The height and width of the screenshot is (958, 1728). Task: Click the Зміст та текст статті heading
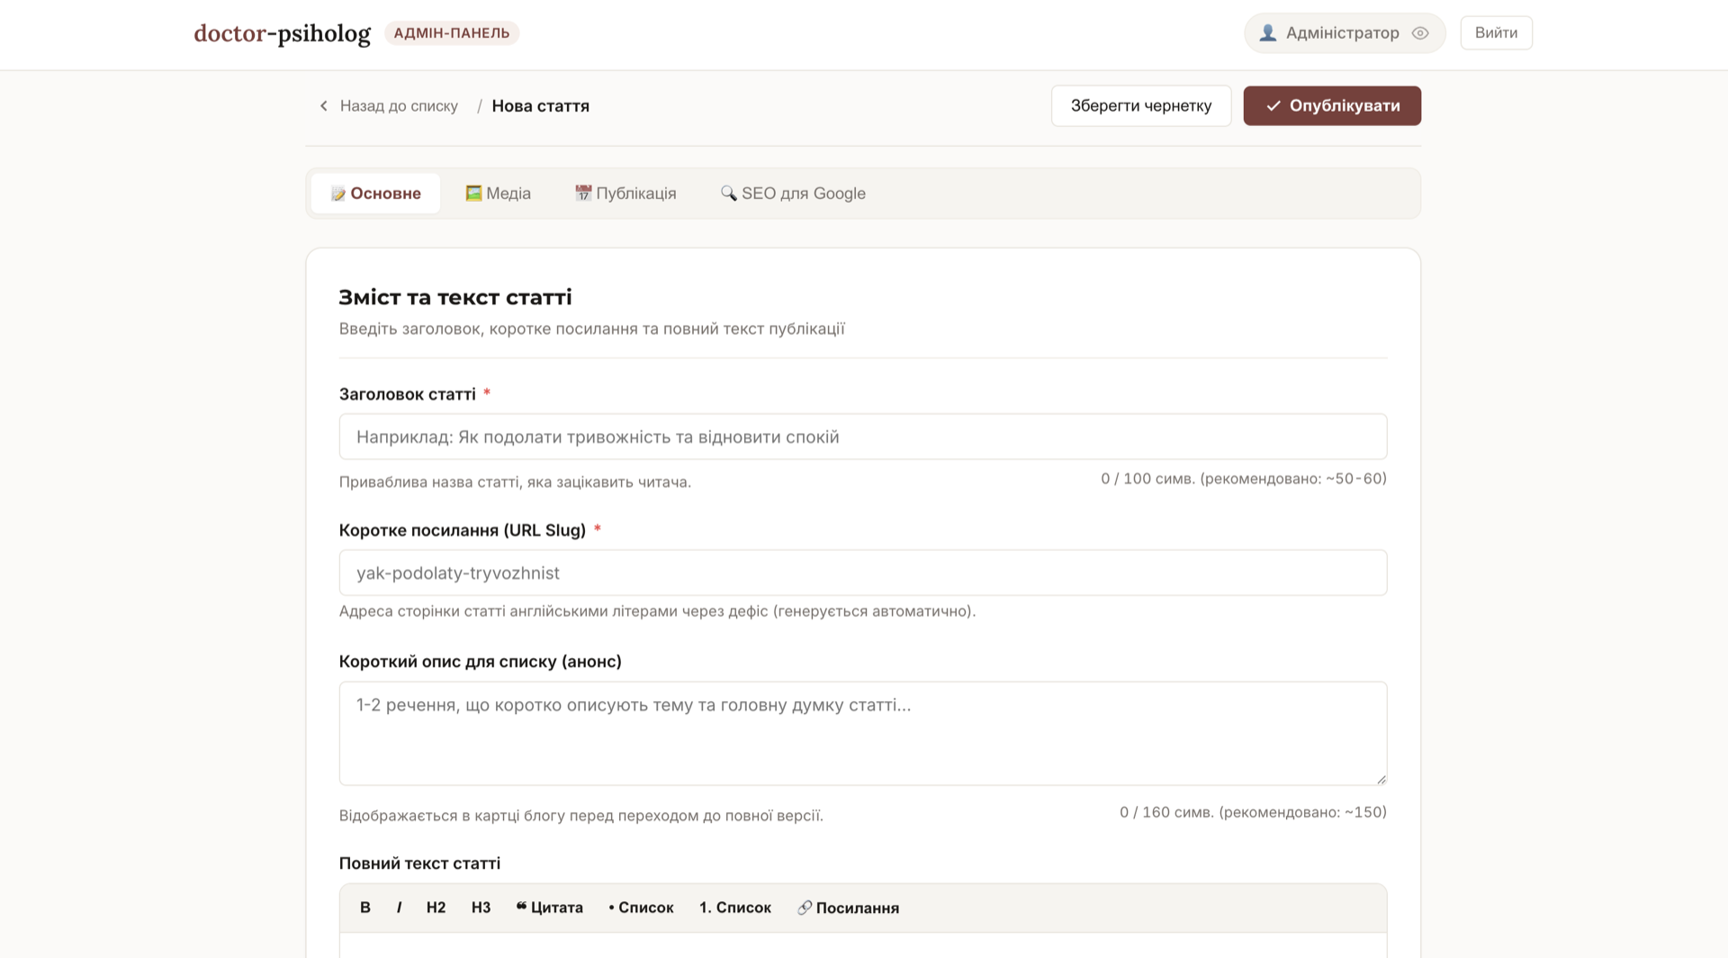[x=455, y=297]
